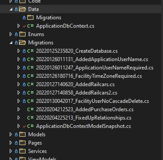Viewport: 163px width, 160px height.
Task: Expand 20220130042017_FacilityUserNoCascadeDelete.cs node
Action: tap(19, 101)
